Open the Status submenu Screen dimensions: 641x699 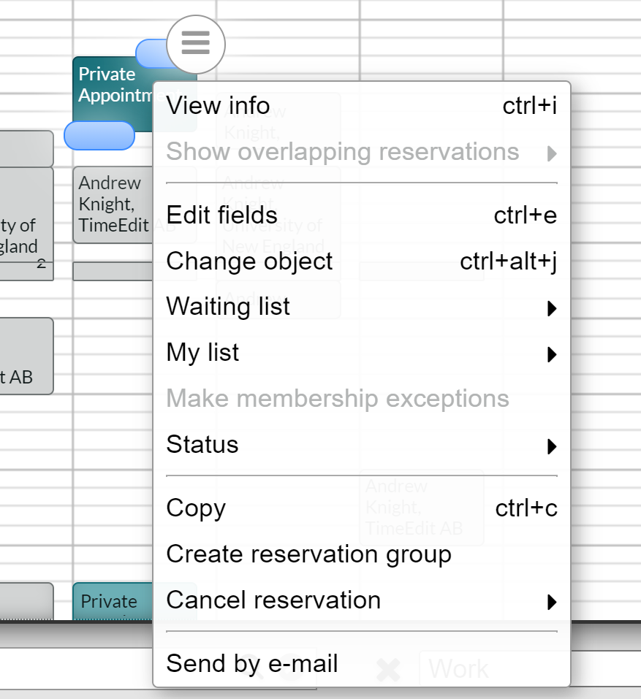361,445
